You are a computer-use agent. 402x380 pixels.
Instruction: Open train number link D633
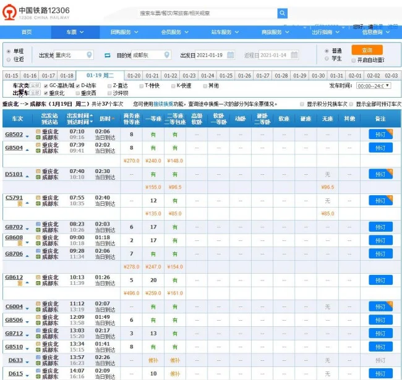tap(15, 360)
